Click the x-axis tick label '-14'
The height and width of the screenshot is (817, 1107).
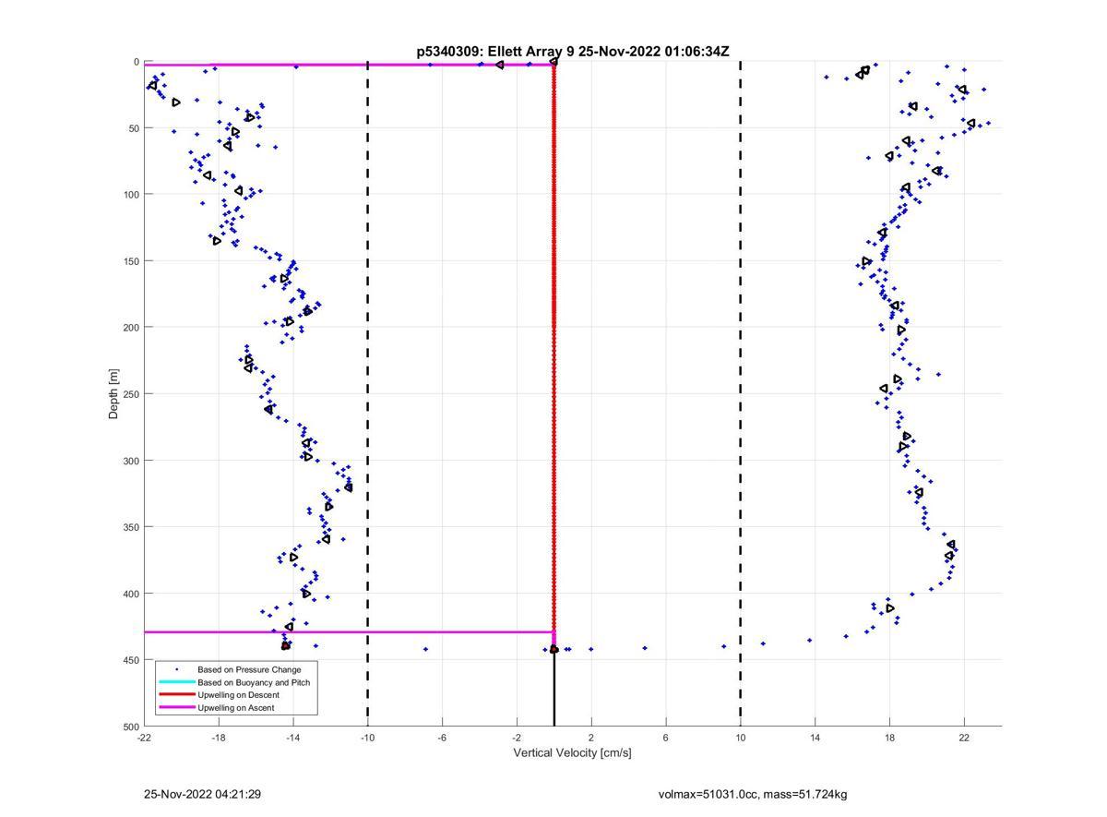pyautogui.click(x=293, y=738)
